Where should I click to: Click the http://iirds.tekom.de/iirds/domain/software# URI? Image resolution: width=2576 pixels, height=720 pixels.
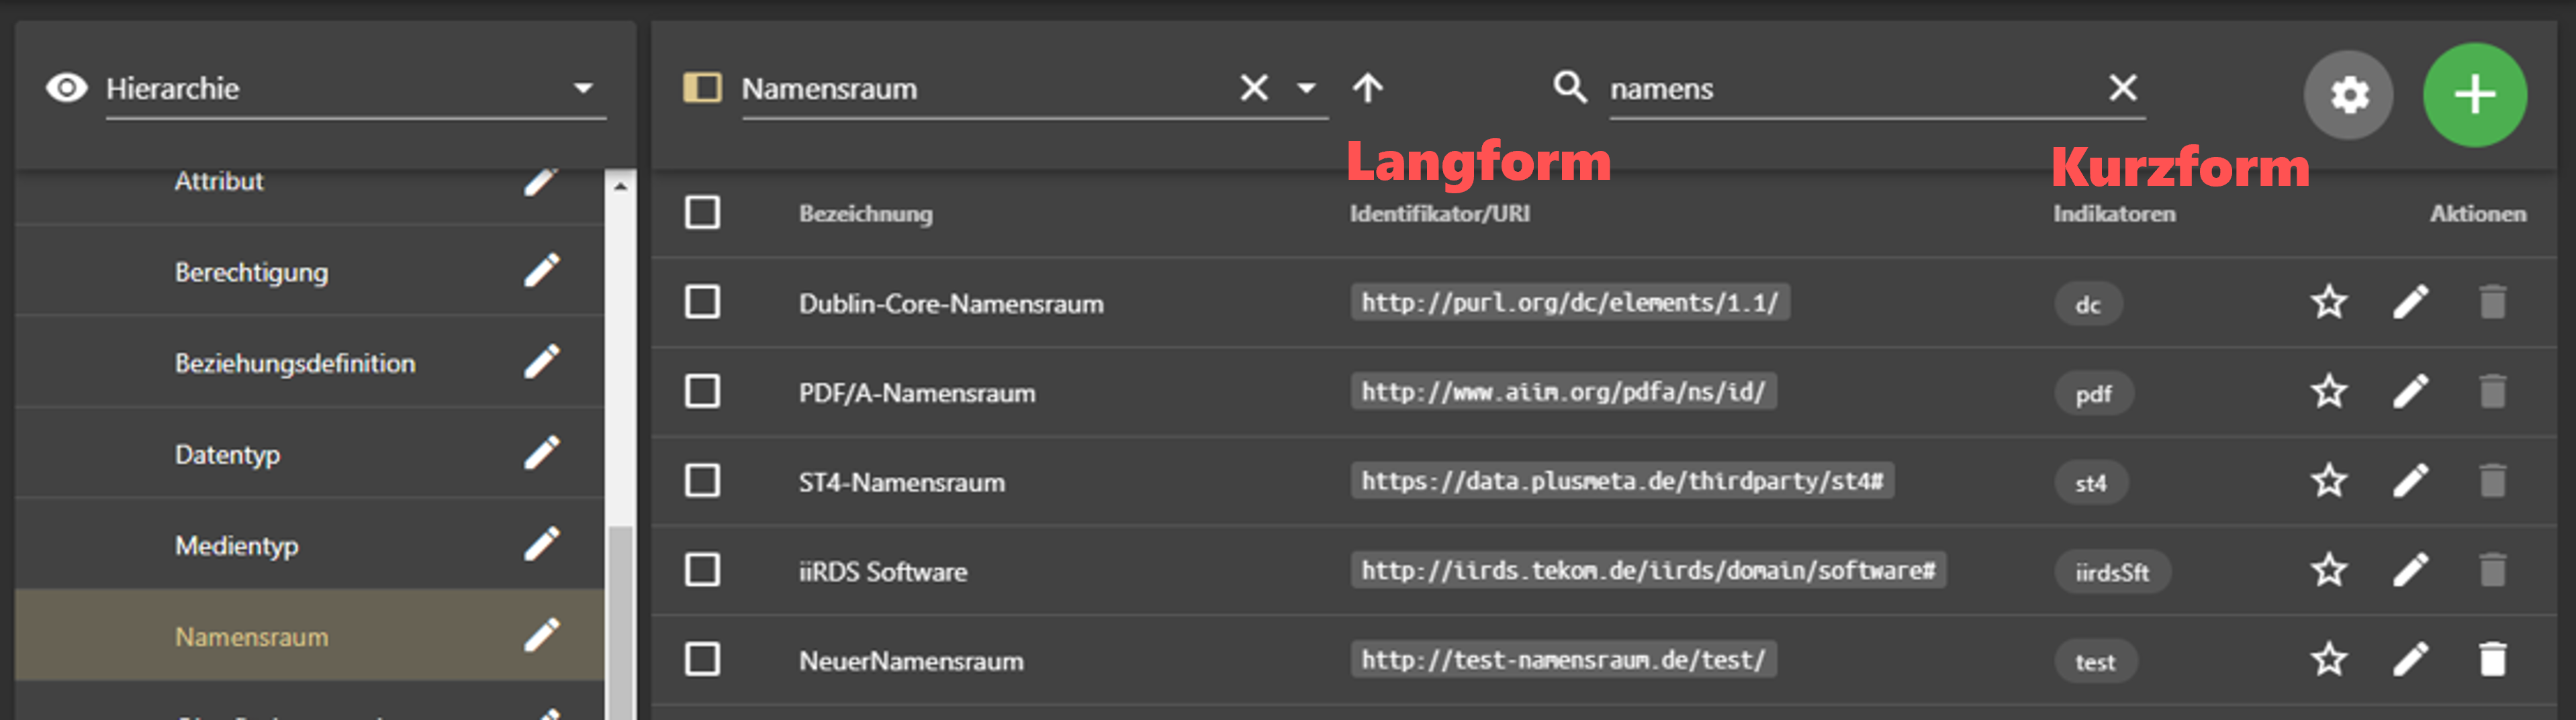point(1647,570)
